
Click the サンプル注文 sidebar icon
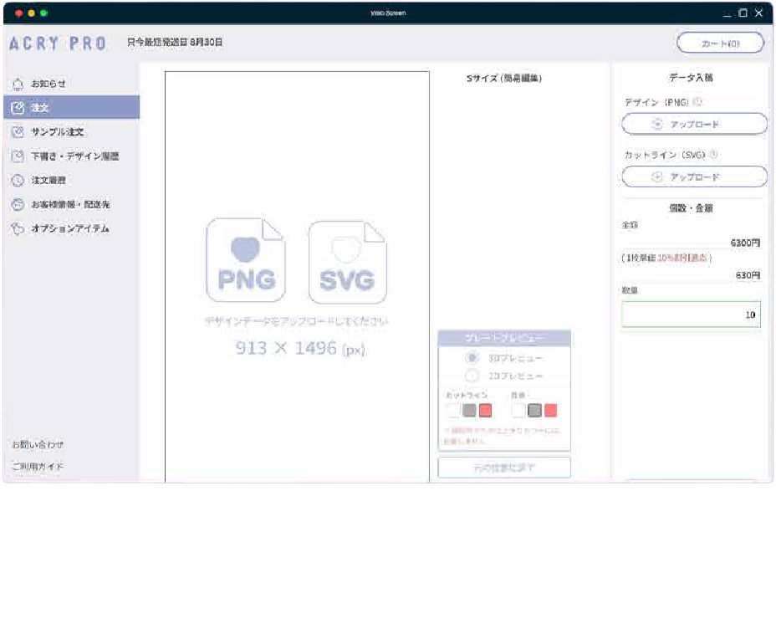(18, 132)
